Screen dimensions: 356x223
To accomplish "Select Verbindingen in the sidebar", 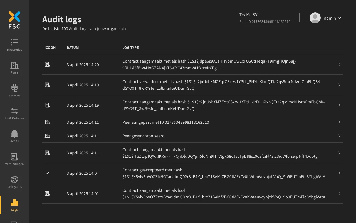I will [14, 158].
